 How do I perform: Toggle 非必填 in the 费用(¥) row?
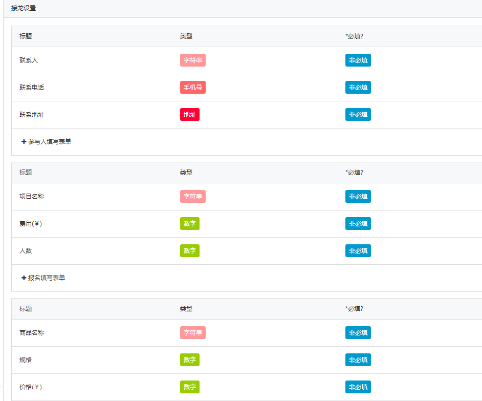[358, 224]
